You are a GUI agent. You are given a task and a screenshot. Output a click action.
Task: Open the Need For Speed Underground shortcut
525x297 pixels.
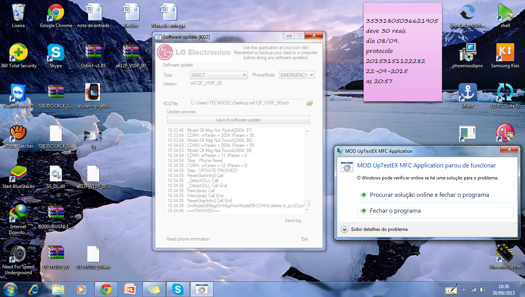(x=19, y=259)
